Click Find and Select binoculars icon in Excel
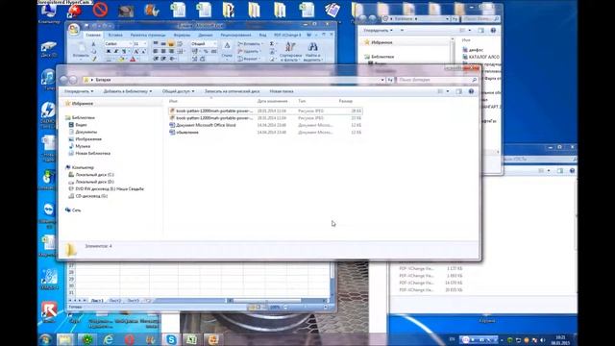This screenshot has height=346, width=615. (312, 47)
